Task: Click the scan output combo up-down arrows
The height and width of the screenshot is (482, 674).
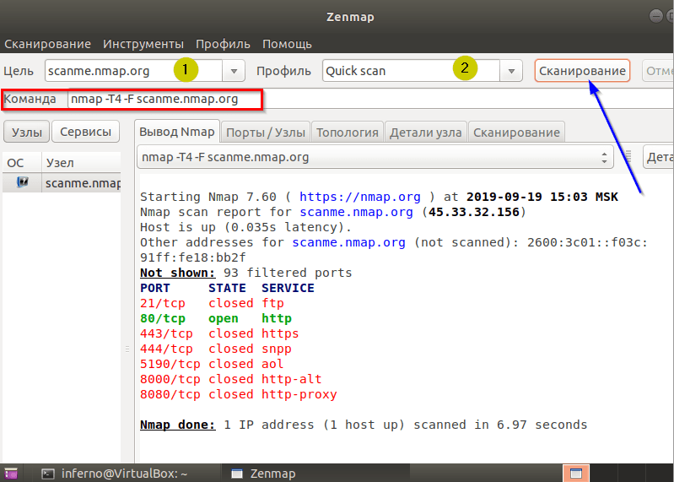Action: (x=604, y=157)
